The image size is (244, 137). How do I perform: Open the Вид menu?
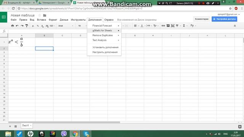[x=32, y=20]
